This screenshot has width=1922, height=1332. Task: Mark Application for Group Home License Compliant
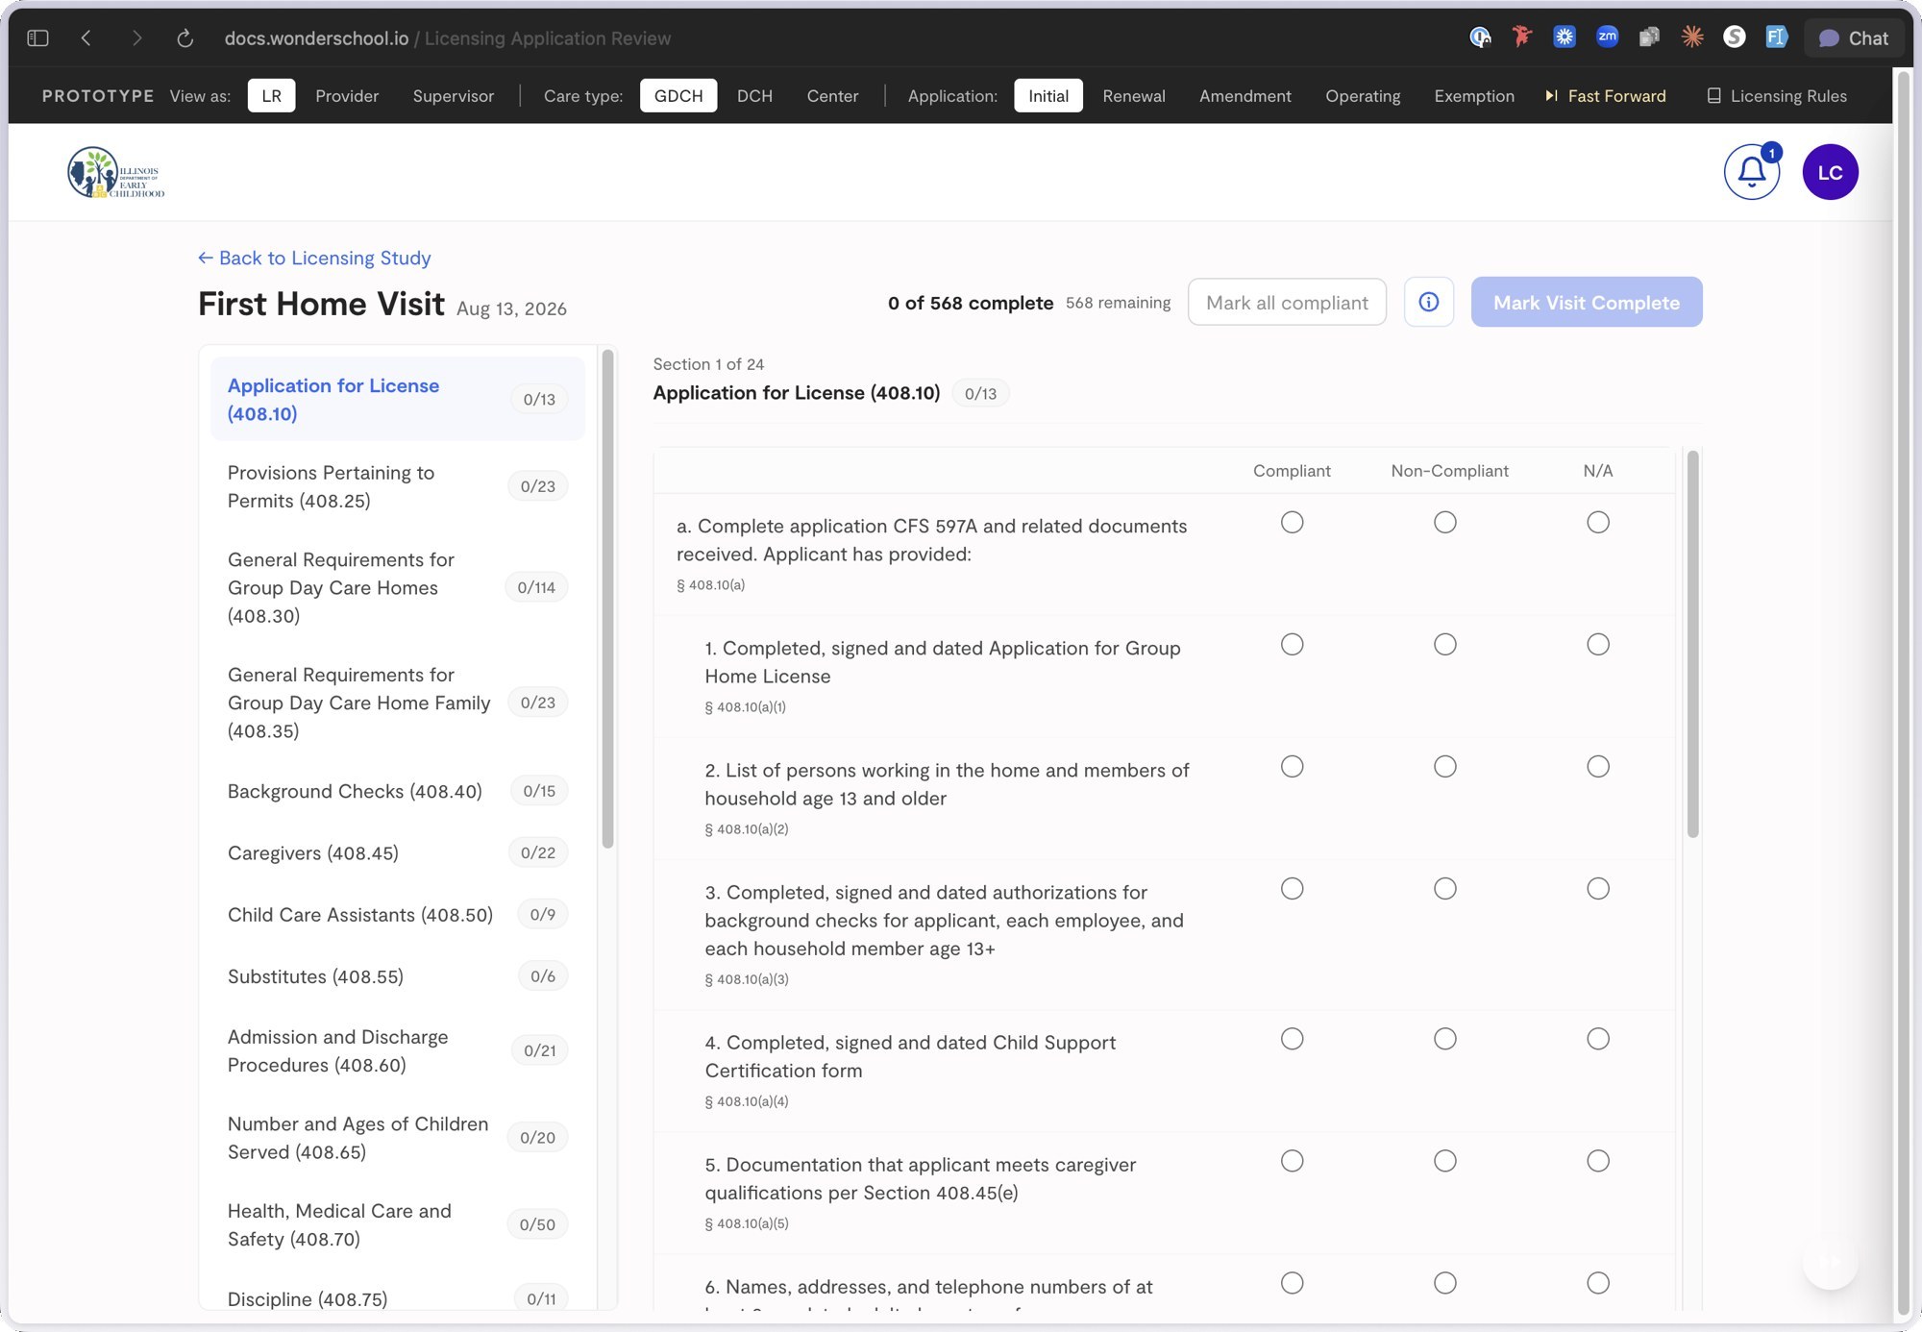tap(1293, 644)
